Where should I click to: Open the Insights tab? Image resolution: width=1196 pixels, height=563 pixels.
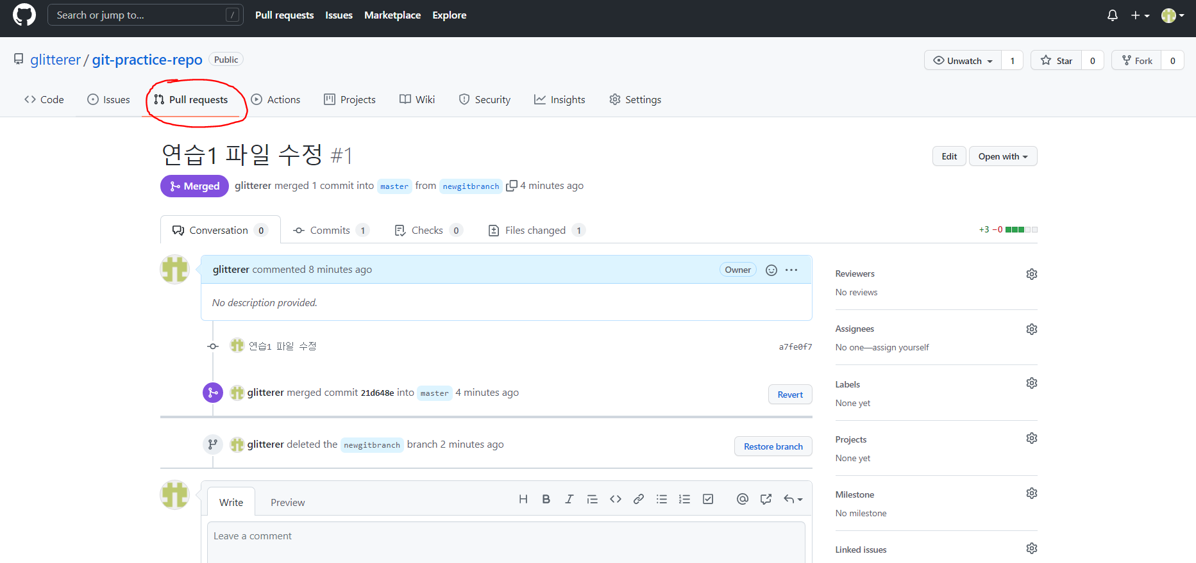[x=560, y=99]
